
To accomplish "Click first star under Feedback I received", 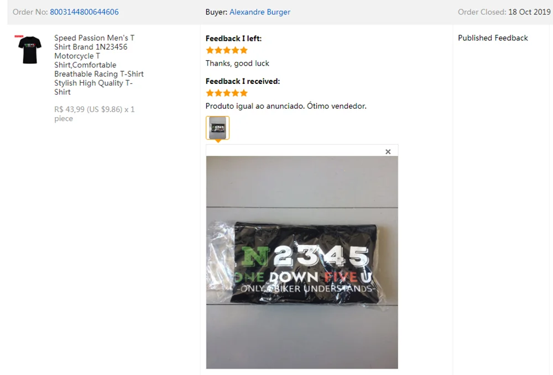I will tap(210, 93).
